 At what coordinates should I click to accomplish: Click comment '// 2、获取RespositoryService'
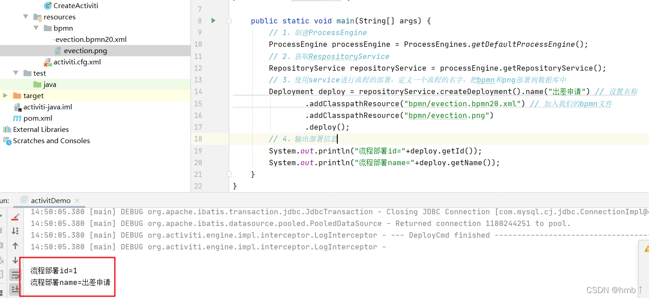tap(329, 56)
